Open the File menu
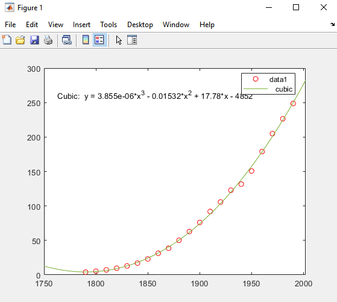Viewport: 337px width, 302px height. pos(10,25)
